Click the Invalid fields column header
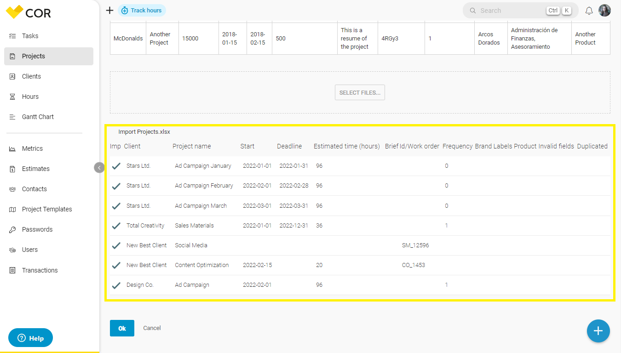Viewport: 621px width, 353px height. pyautogui.click(x=556, y=146)
